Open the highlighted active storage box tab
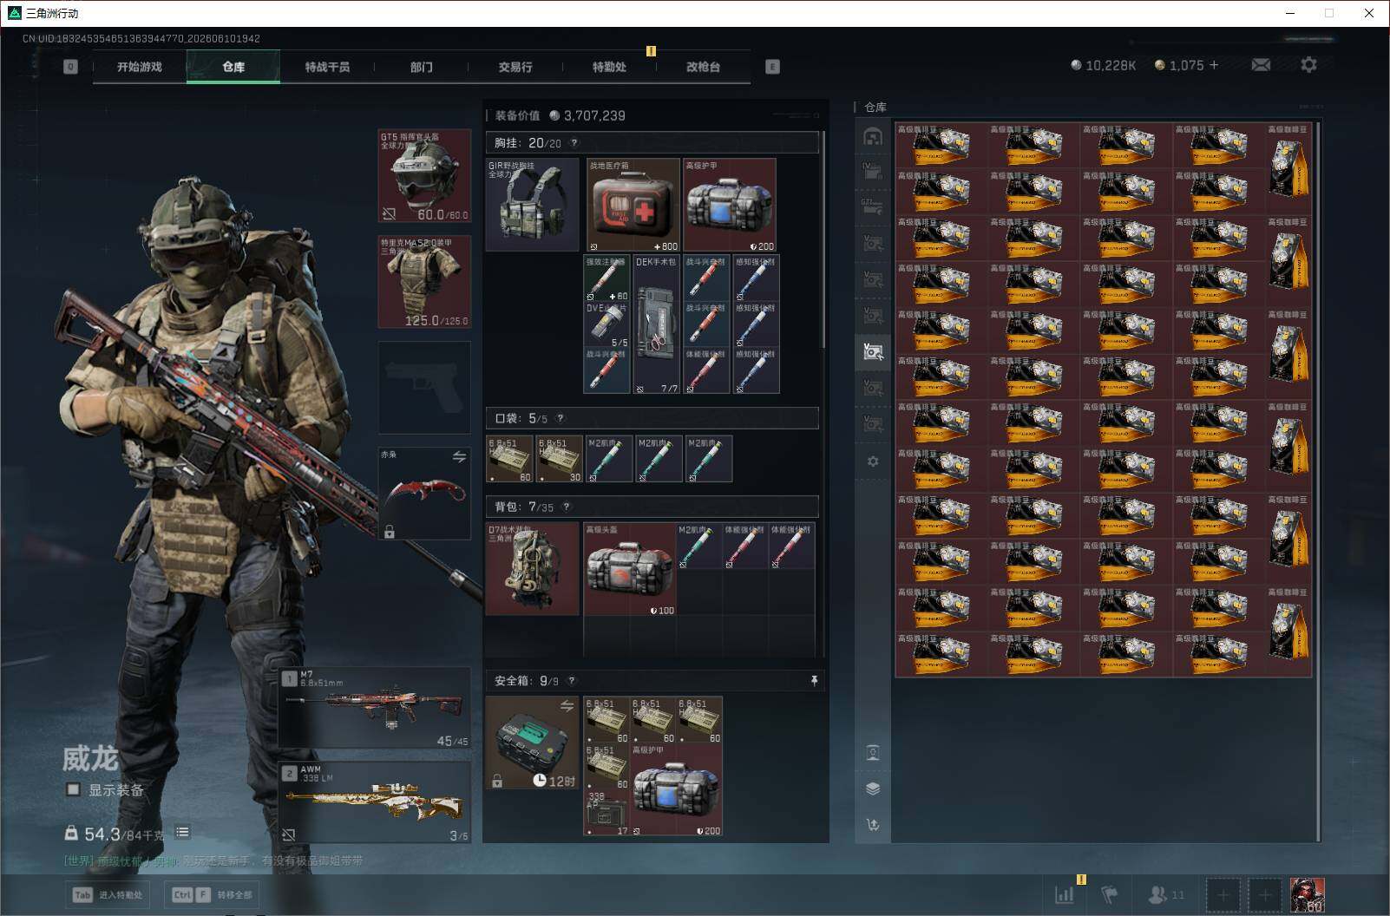The width and height of the screenshot is (1390, 916). point(873,352)
